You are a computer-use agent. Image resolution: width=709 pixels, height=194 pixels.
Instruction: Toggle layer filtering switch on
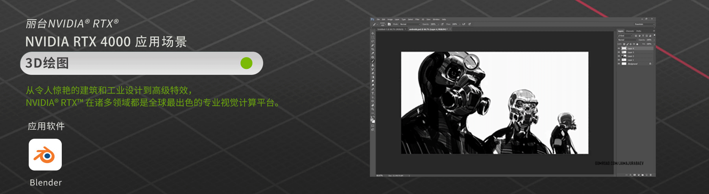pos(654,35)
